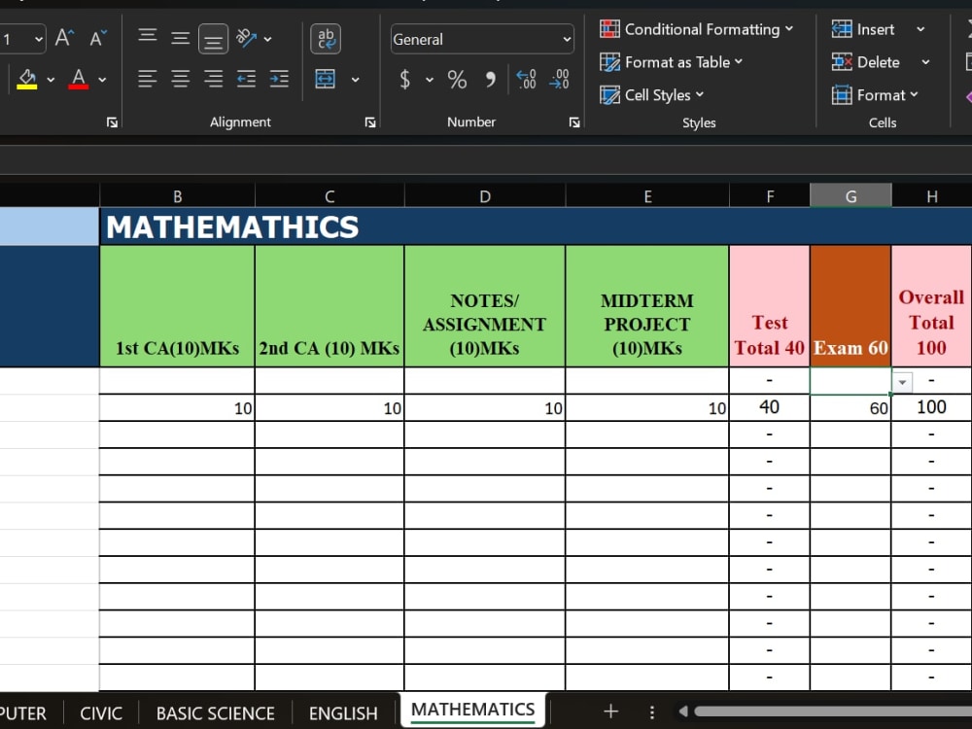
Task: Click the Delete cells button
Action: pos(865,62)
